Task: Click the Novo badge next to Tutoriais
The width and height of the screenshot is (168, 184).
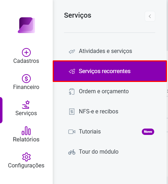Action: 148,132
